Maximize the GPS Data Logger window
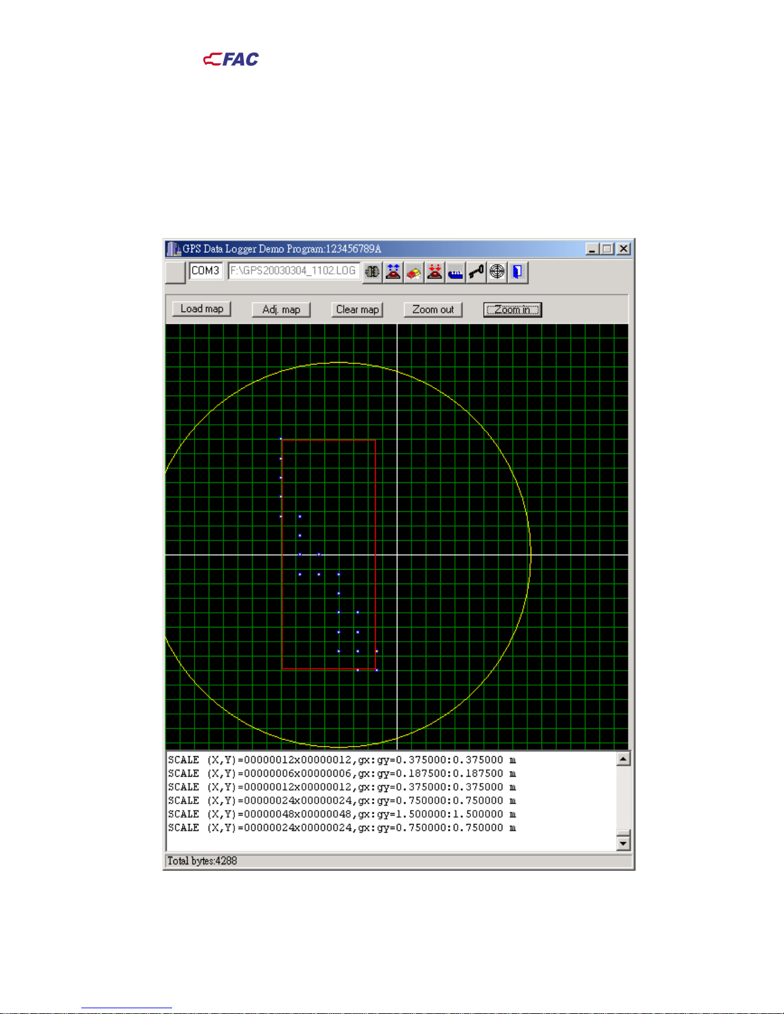Image resolution: width=784 pixels, height=1014 pixels. click(x=607, y=249)
